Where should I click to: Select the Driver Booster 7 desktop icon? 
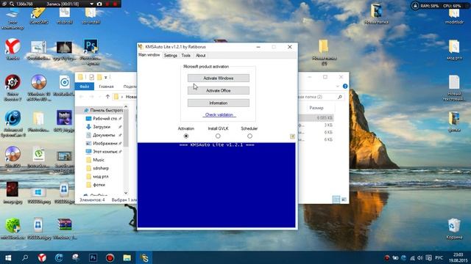pyautogui.click(x=13, y=88)
